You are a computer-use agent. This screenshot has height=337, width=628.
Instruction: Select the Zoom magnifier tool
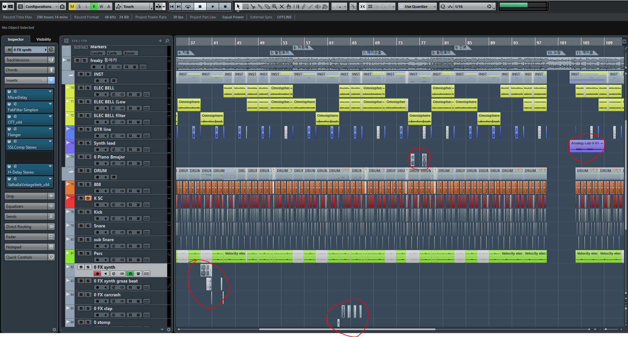tap(274, 7)
